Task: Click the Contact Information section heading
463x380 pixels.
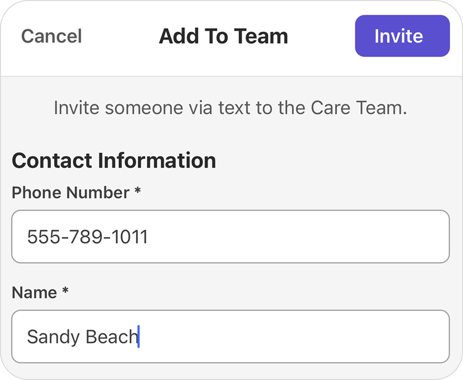Action: pos(114,161)
